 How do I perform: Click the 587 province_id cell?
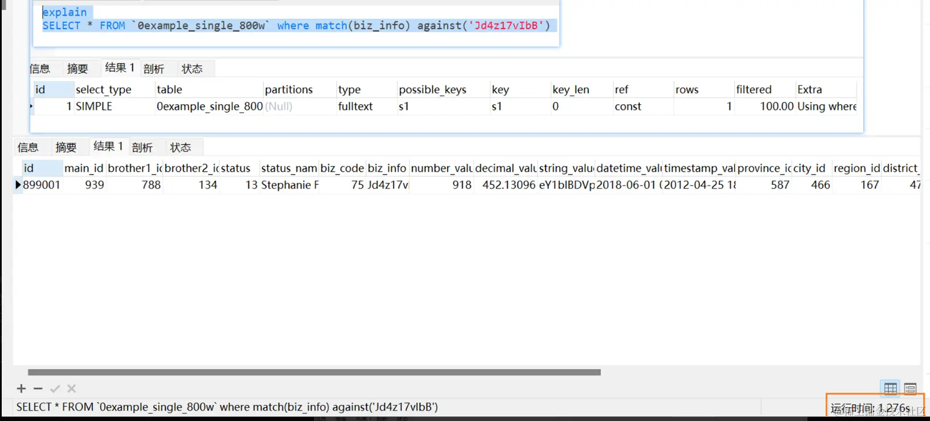(x=765, y=185)
